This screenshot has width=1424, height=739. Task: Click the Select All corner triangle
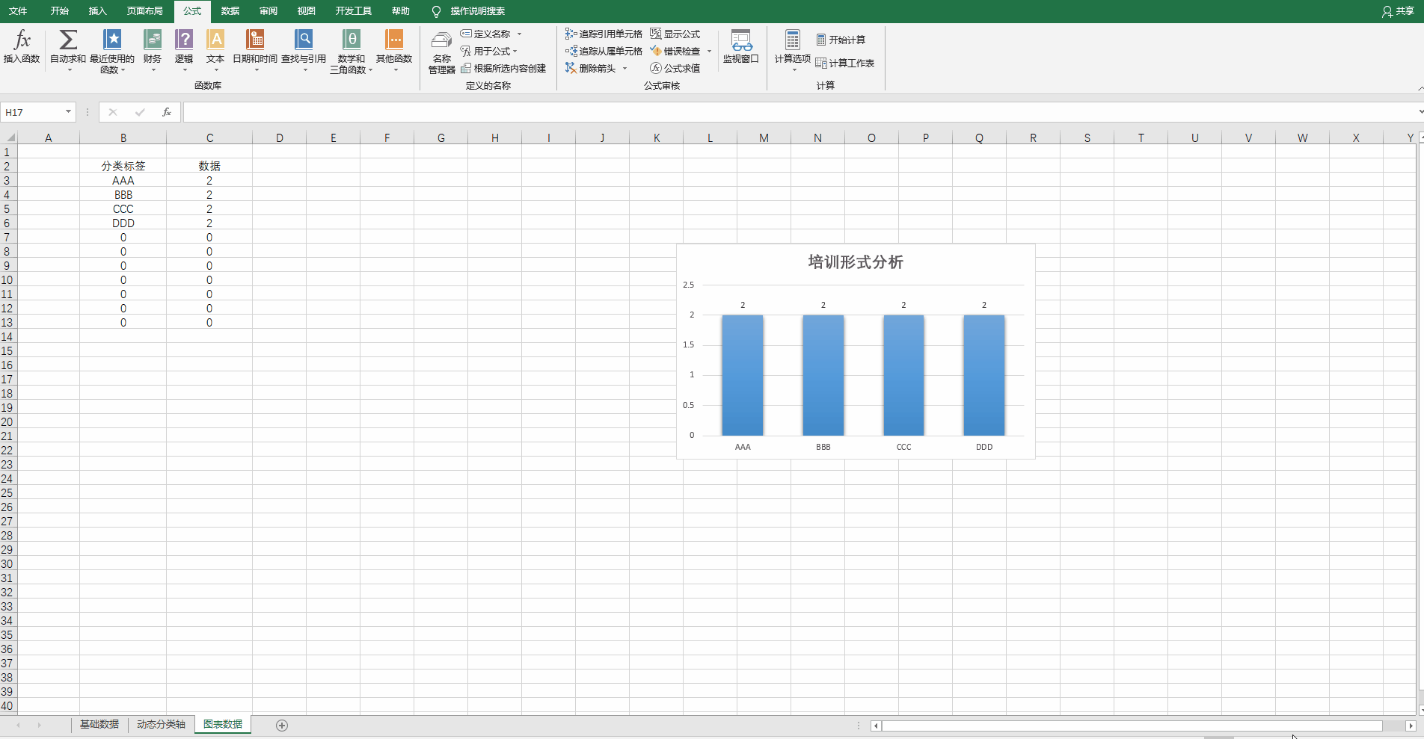[9, 137]
